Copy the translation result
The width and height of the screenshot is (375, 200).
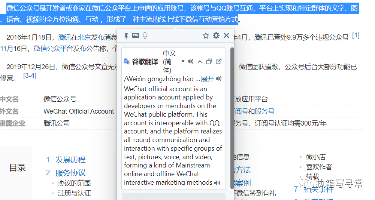[x=209, y=62]
